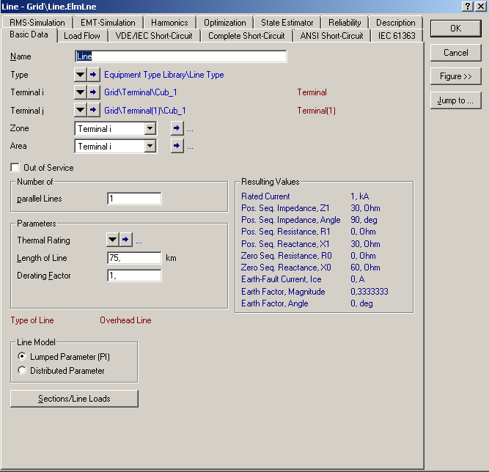
Task: Open the VDE/IEC Short-Circuit tab
Action: click(154, 36)
